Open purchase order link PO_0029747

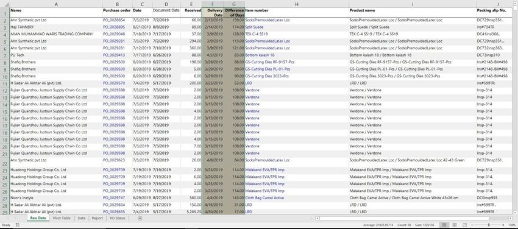click(x=114, y=198)
